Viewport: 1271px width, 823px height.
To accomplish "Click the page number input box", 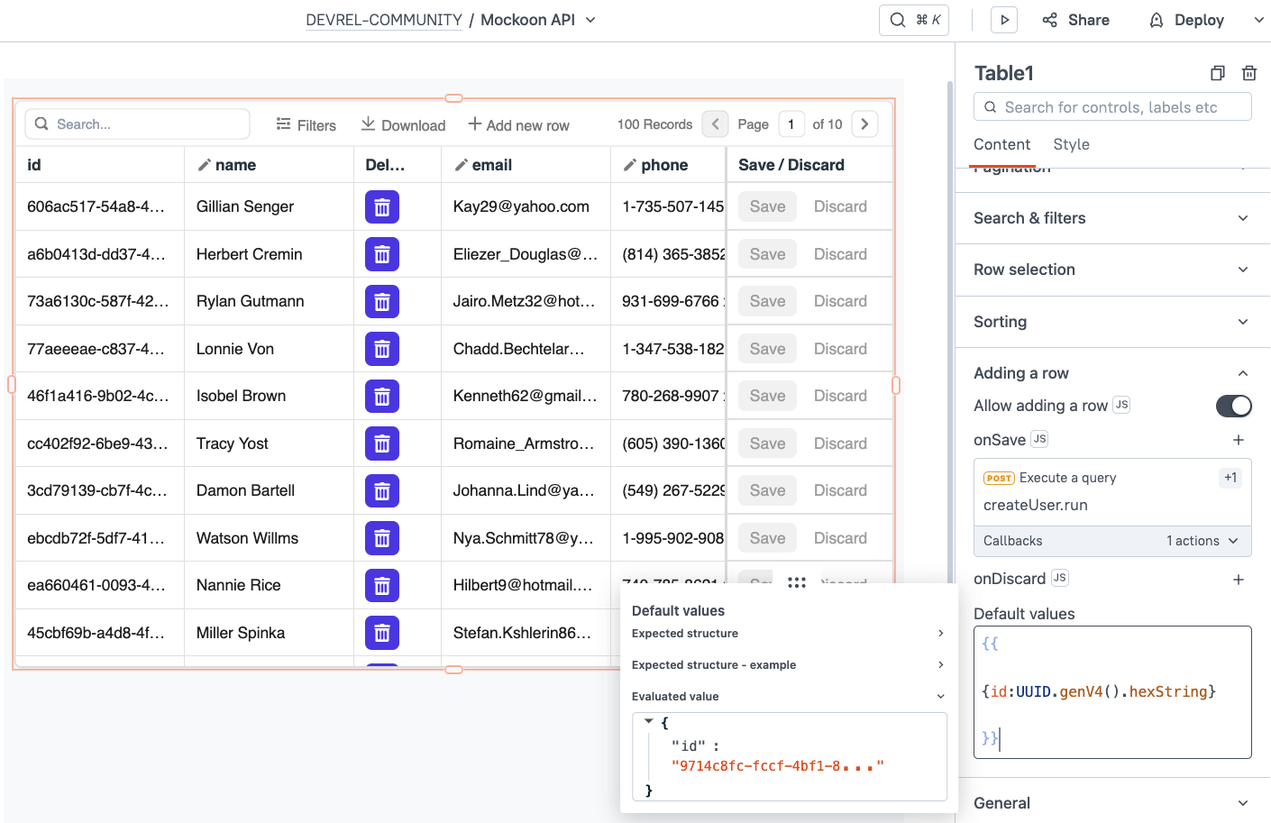I will click(791, 124).
